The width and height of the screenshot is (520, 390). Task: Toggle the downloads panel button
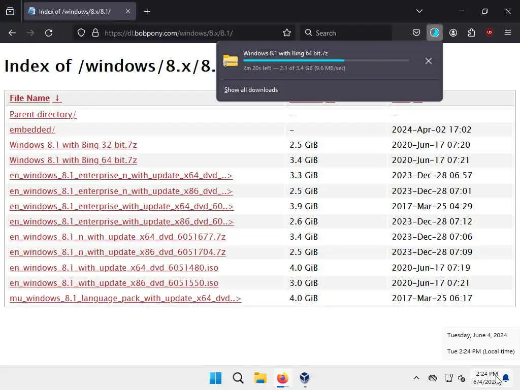(x=435, y=32)
